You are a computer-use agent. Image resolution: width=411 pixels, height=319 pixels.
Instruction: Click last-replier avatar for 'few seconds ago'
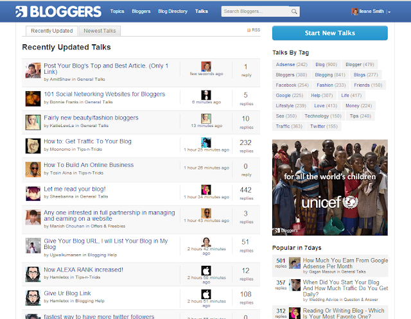pyautogui.click(x=206, y=67)
